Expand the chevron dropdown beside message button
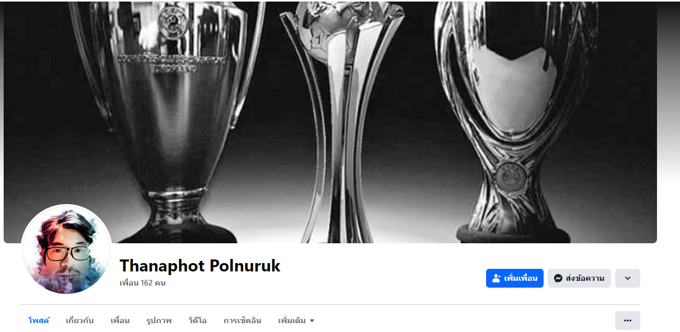Viewport: 680px width, 332px height. 628,278
